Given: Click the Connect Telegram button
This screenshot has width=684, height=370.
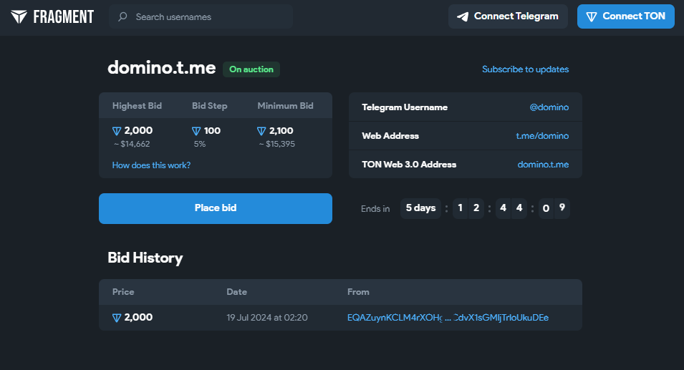Looking at the screenshot, I should pyautogui.click(x=508, y=16).
